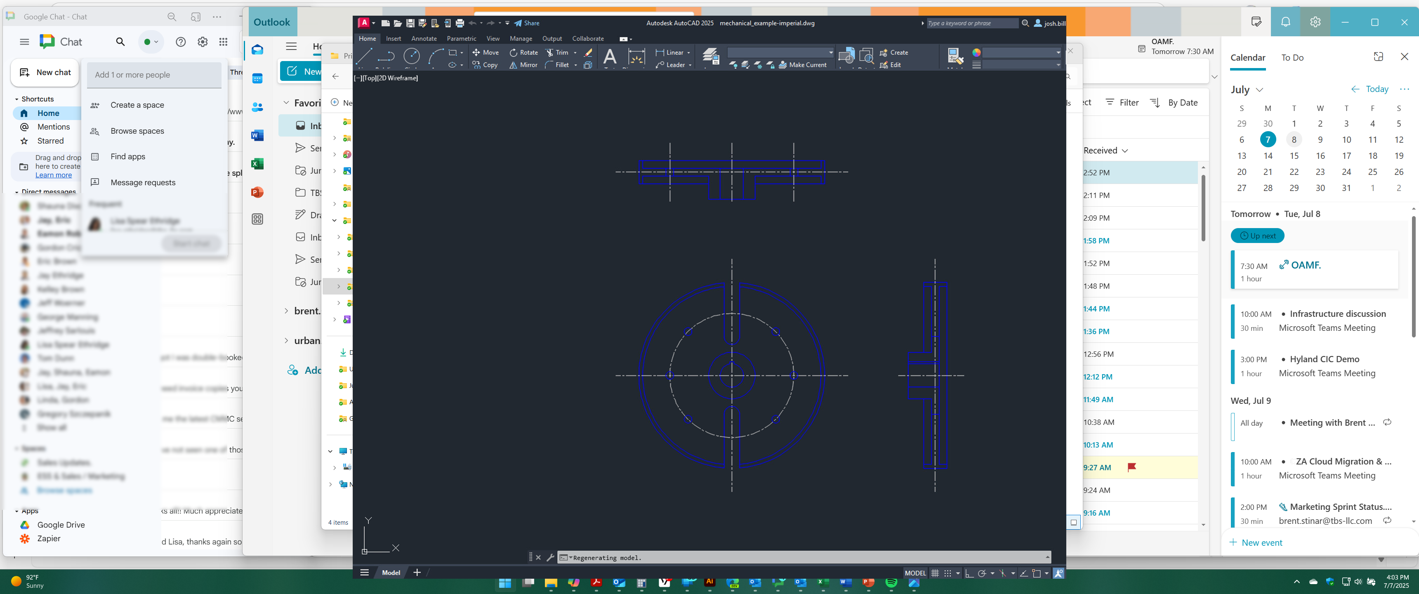Open Outlook People icon in sidebar
Viewport: 1419px width, 594px height.
(257, 107)
